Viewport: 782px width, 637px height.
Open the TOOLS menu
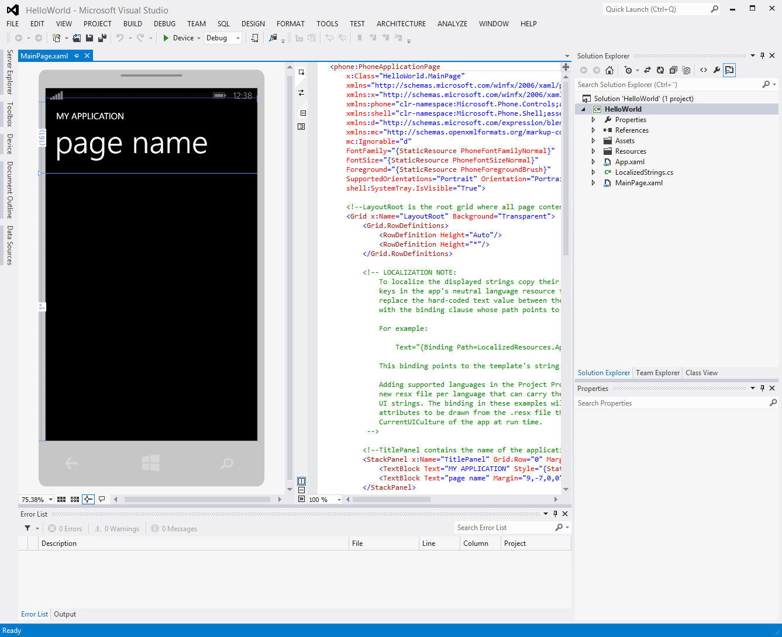328,24
